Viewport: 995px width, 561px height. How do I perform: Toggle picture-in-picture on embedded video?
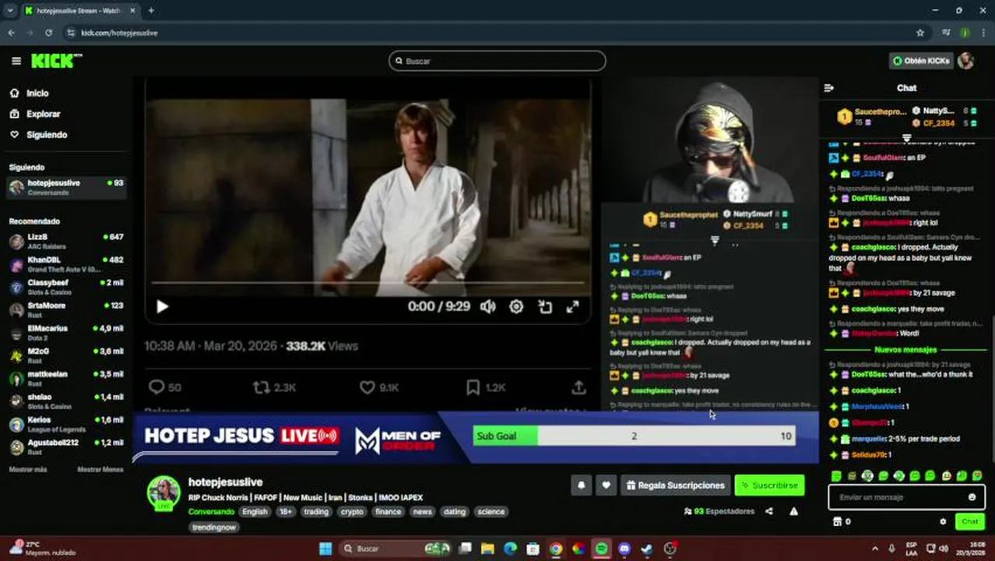pyautogui.click(x=545, y=307)
